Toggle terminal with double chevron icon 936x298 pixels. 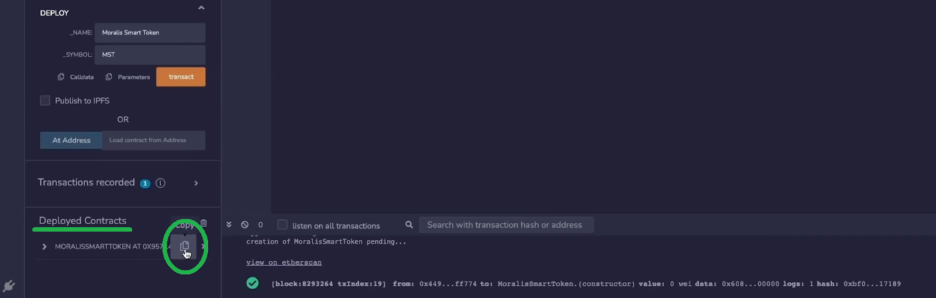pyautogui.click(x=229, y=225)
